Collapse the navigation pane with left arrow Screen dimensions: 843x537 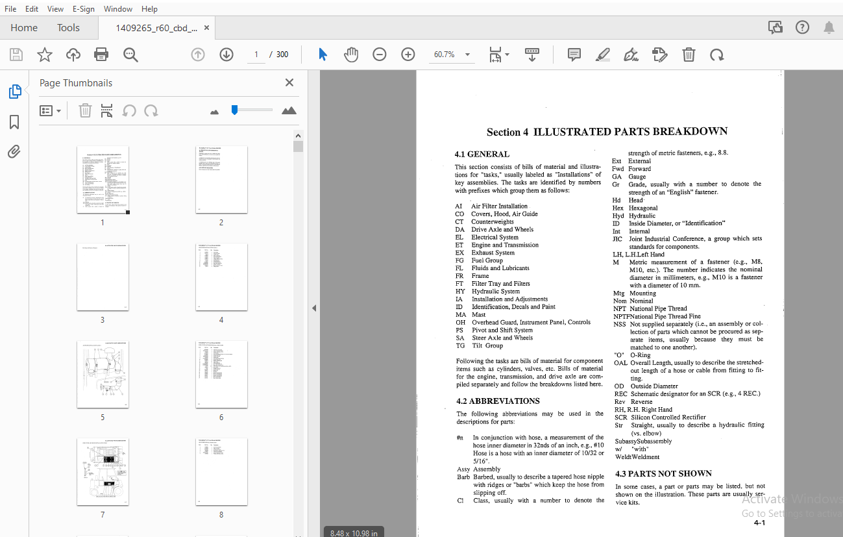click(x=314, y=308)
